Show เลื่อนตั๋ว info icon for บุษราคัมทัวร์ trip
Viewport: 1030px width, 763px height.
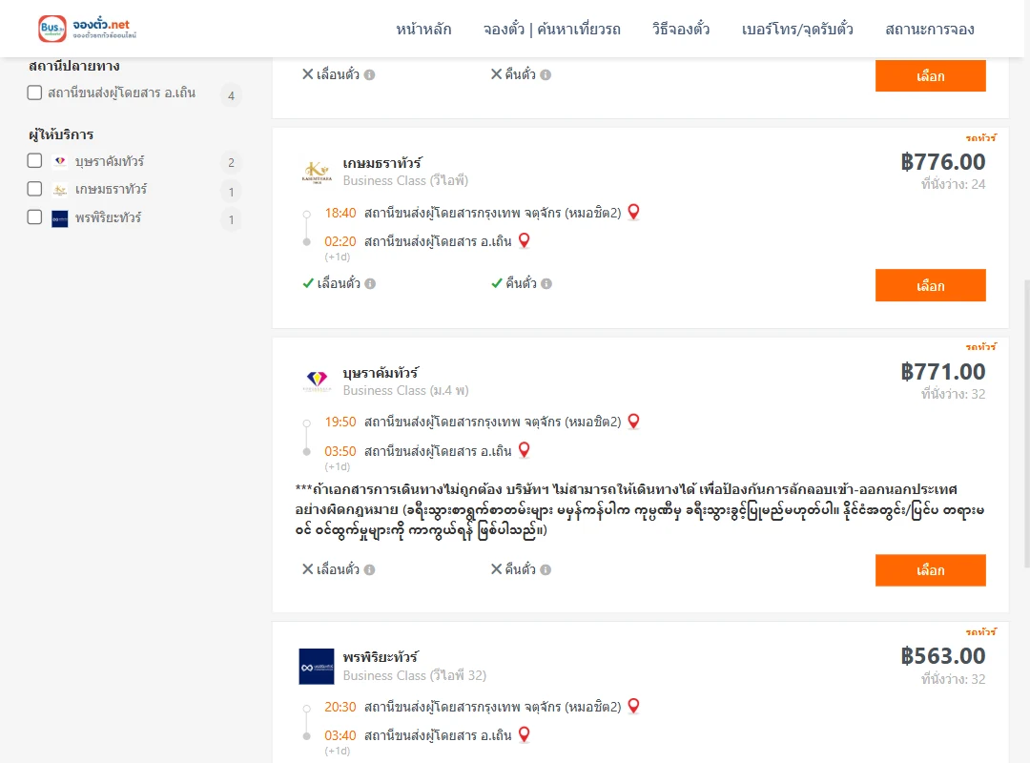coord(369,569)
